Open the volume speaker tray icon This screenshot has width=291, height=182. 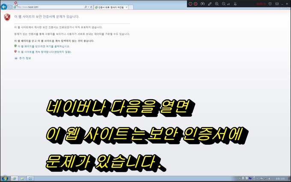click(x=270, y=179)
